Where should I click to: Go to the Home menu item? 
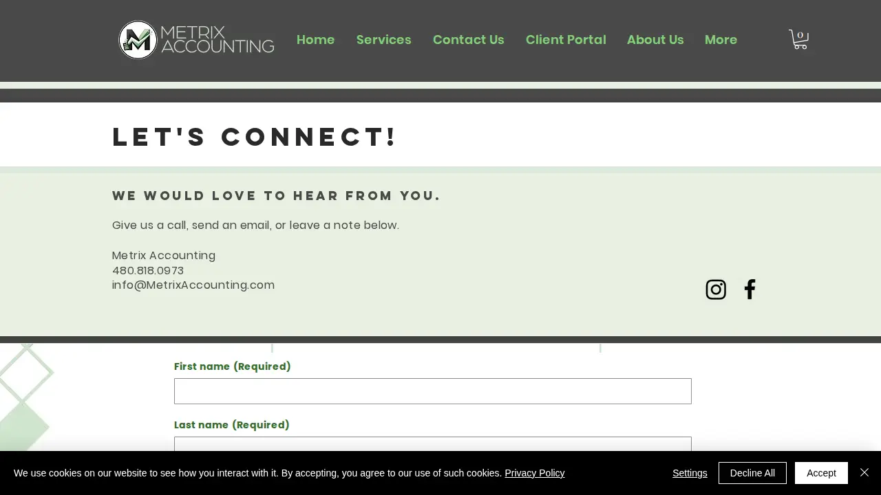315,40
